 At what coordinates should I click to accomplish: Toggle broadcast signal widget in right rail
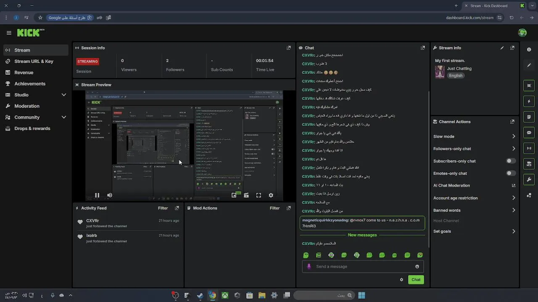(x=529, y=148)
